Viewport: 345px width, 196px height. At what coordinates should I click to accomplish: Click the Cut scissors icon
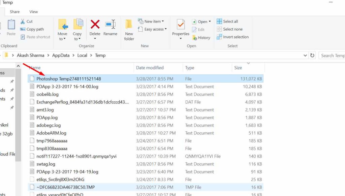click(23, 21)
